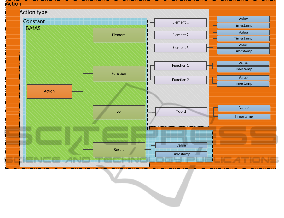Click the Element 1 node
The image size is (284, 218).
[x=180, y=22]
